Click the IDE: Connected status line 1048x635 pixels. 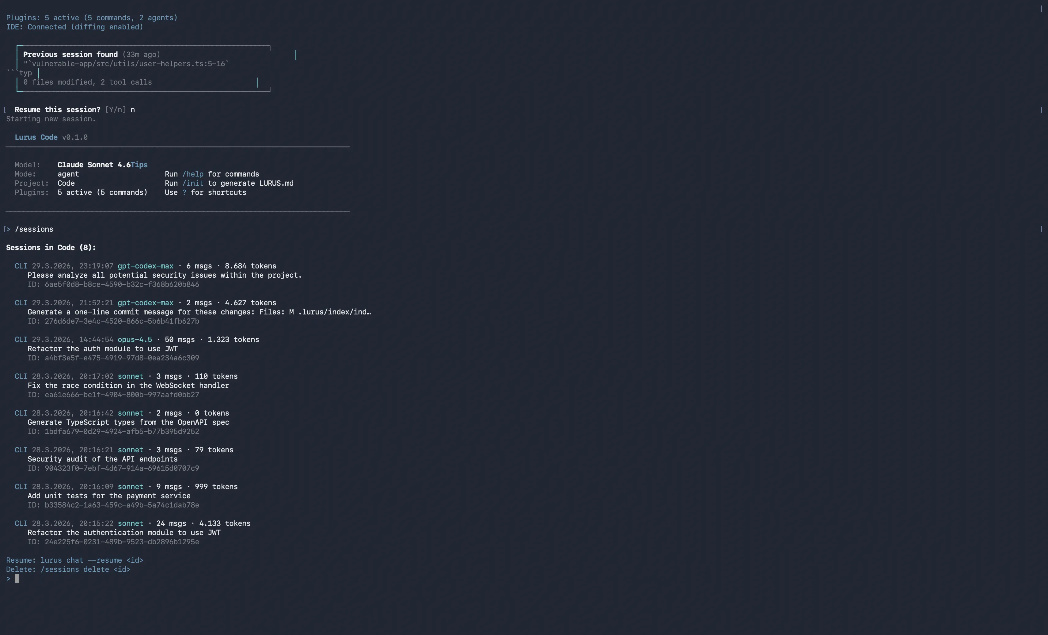[74, 27]
